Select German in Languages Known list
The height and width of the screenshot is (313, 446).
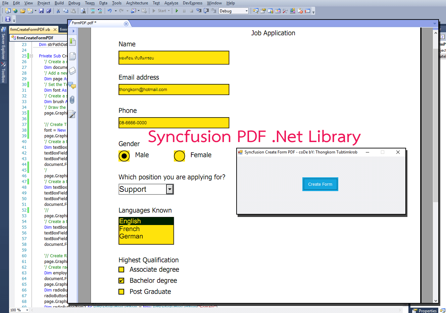click(x=146, y=236)
